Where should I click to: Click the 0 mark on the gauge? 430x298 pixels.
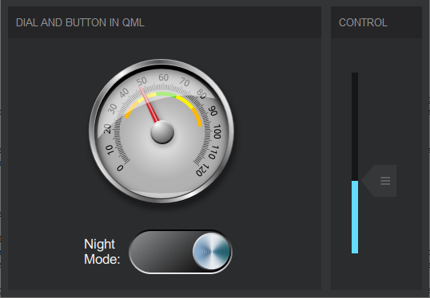120,168
